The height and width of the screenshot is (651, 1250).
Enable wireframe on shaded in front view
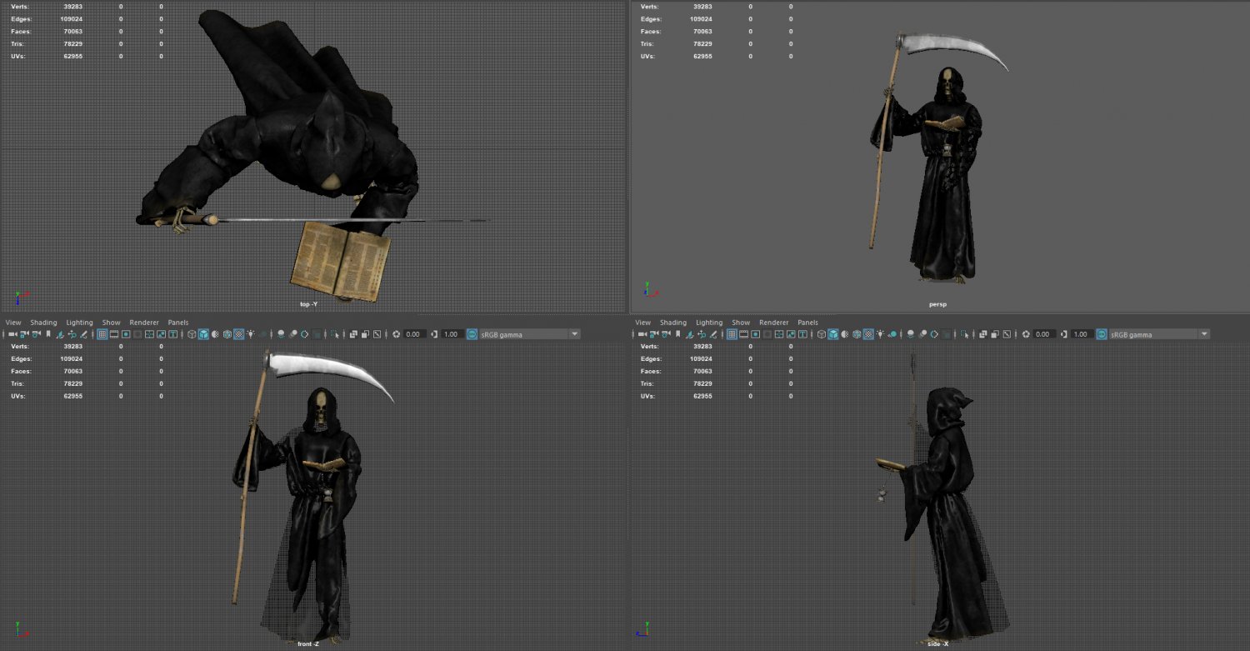pyautogui.click(x=227, y=333)
